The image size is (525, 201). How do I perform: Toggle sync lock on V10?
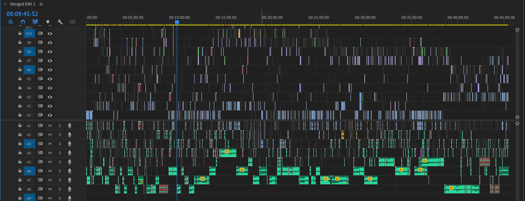40,33
